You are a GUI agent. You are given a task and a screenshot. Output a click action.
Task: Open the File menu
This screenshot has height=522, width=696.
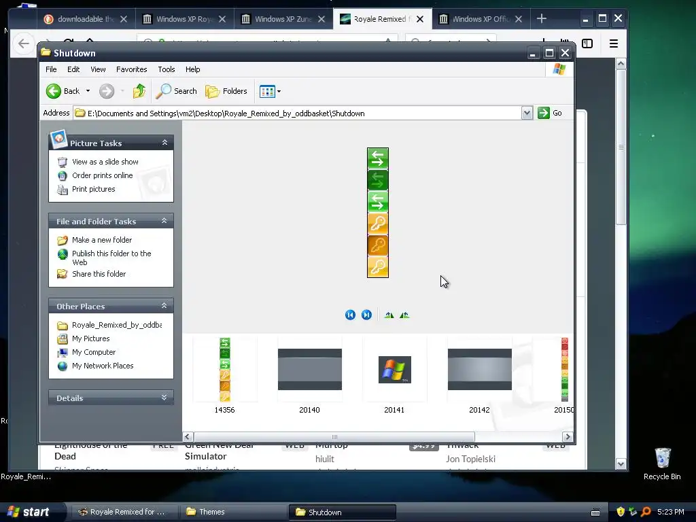point(51,69)
